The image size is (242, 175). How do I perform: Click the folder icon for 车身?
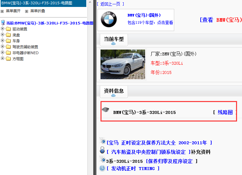coord(8,41)
